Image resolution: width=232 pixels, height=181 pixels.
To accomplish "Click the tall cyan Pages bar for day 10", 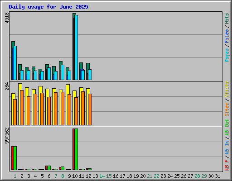I will point(76,48).
